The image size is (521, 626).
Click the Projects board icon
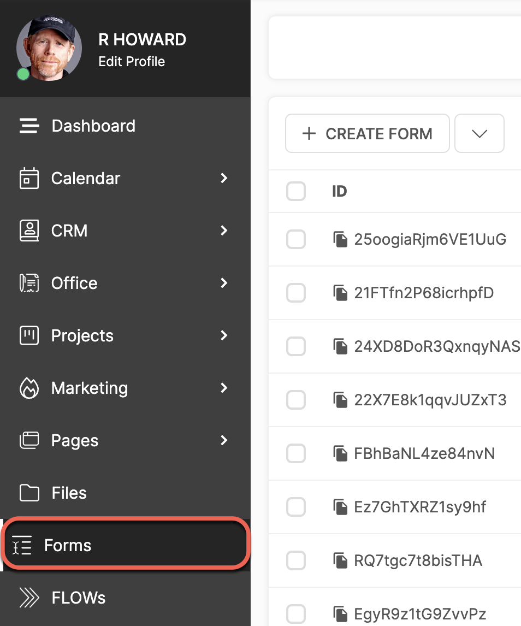29,335
